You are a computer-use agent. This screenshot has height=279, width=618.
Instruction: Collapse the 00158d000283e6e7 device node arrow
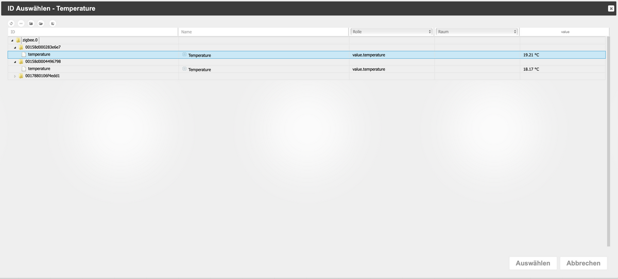pyautogui.click(x=15, y=47)
